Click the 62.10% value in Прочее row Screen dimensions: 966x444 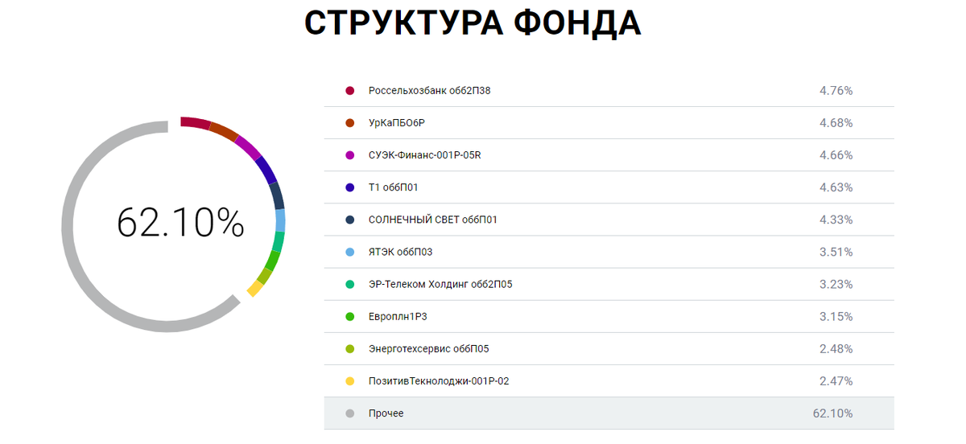[x=832, y=413]
